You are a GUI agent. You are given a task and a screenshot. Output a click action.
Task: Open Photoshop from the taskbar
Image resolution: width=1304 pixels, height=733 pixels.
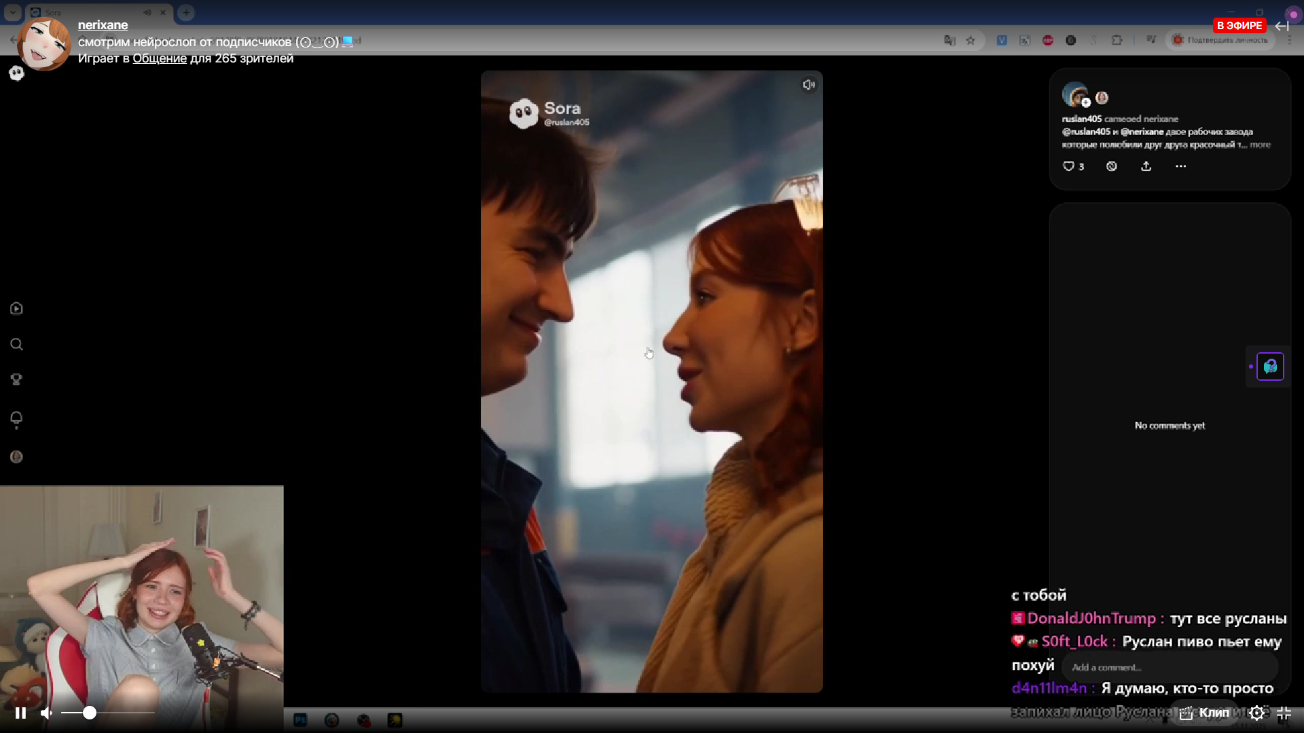tap(300, 720)
